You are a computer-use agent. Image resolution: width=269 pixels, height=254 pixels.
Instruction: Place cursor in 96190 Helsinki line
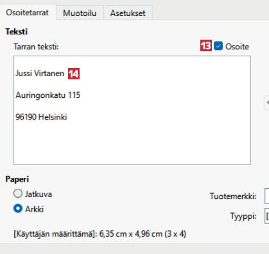pyautogui.click(x=41, y=117)
